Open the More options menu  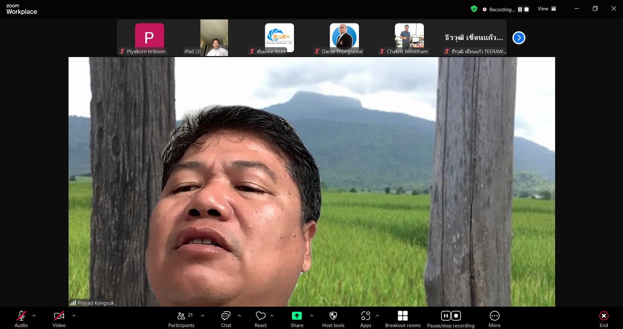click(x=494, y=319)
